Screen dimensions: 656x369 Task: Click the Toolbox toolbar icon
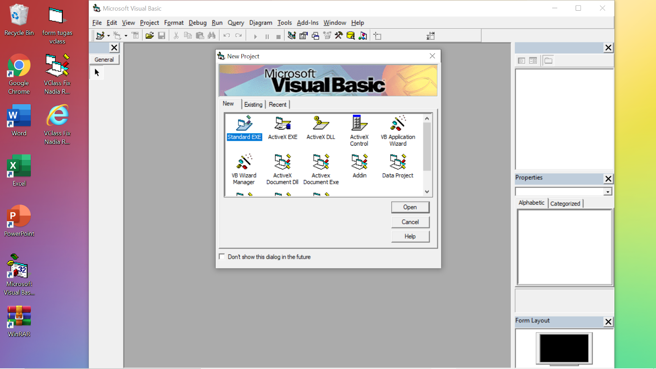(339, 36)
